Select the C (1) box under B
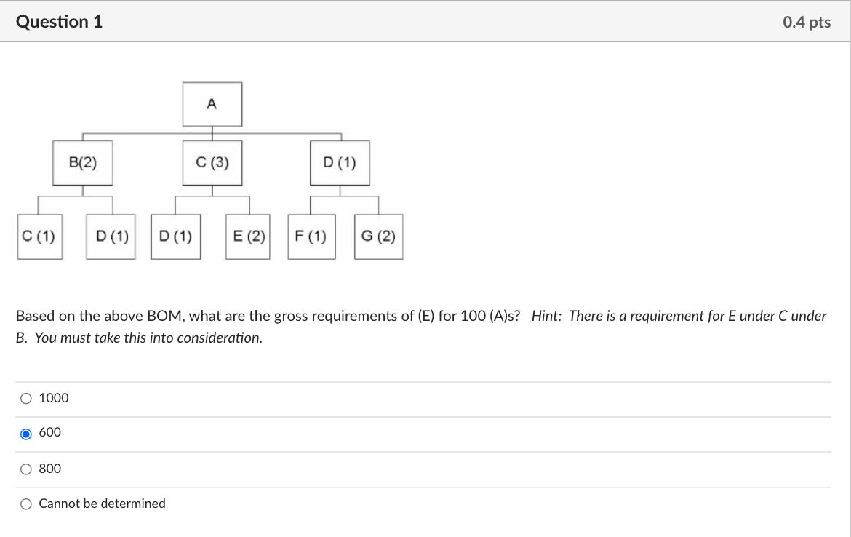The height and width of the screenshot is (537, 851). 40,236
